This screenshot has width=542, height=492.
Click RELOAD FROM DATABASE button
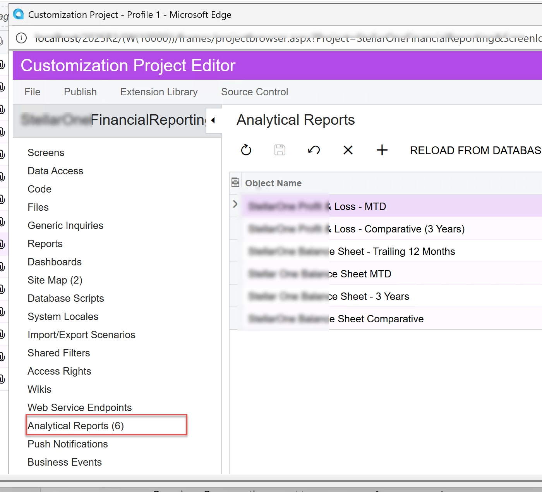pos(475,150)
